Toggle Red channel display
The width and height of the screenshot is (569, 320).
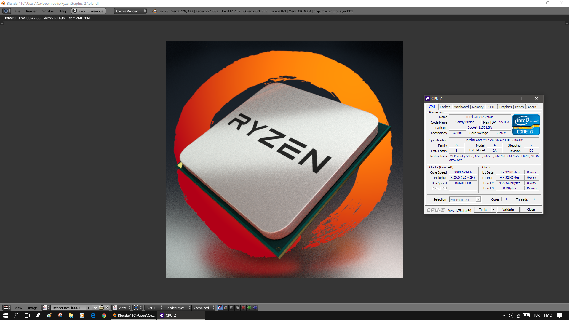tap(243, 308)
